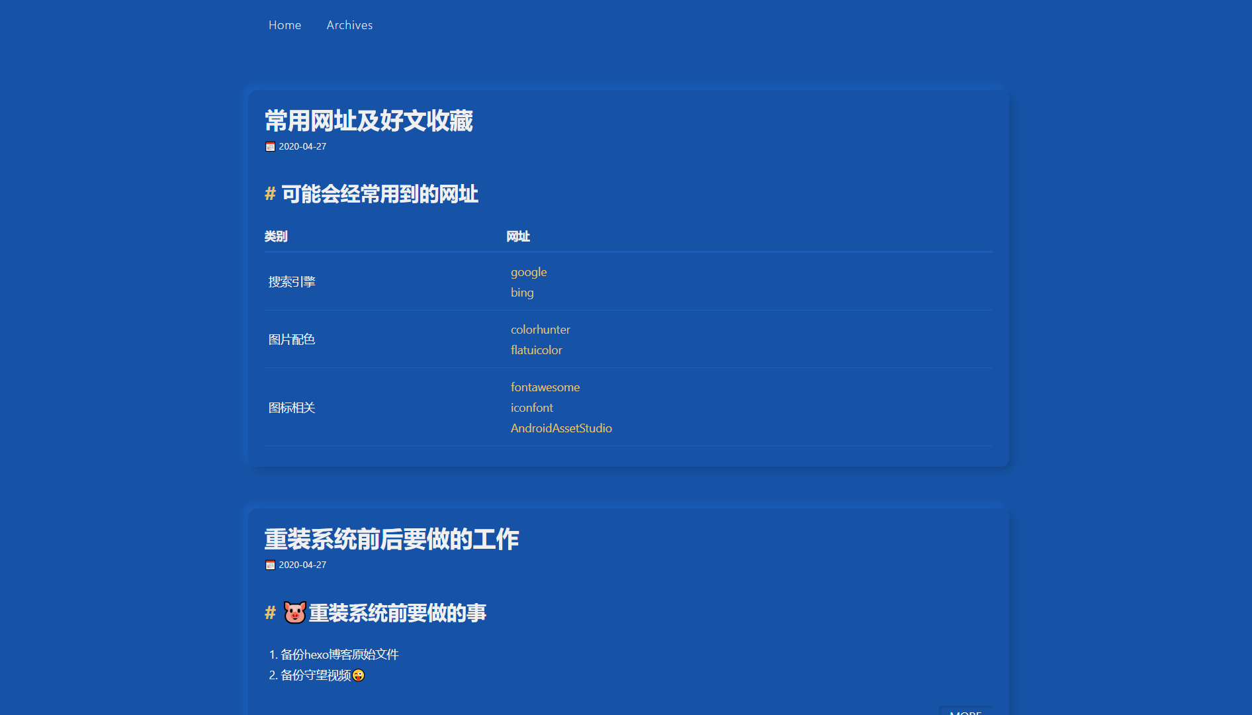The width and height of the screenshot is (1252, 715).
Task: Open the fontawesome link
Action: pyautogui.click(x=545, y=387)
